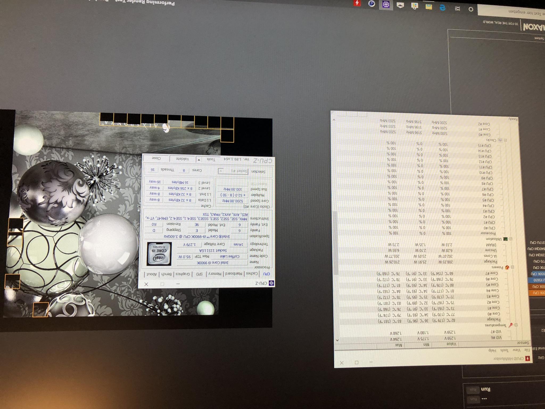Click the Task View taskbar button
545x409 pixels.
coord(457,9)
